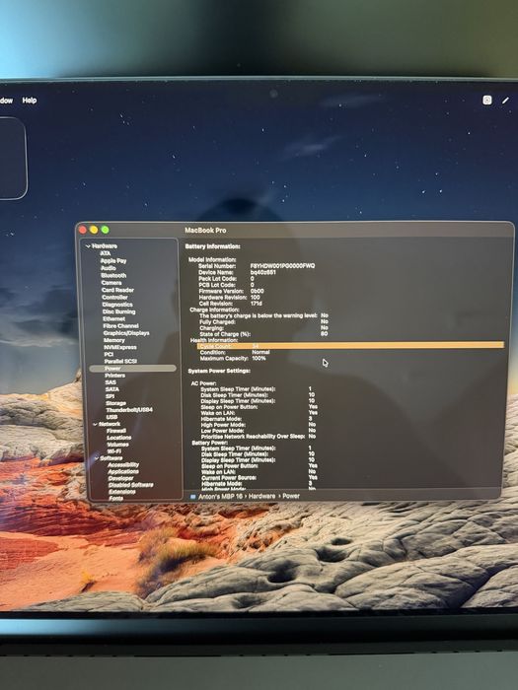This screenshot has width=518, height=690.
Task: Select Wi-Fi under Network
Action: [114, 451]
